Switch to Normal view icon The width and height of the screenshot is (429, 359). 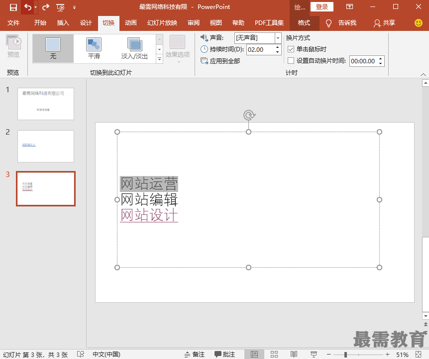pyautogui.click(x=254, y=355)
